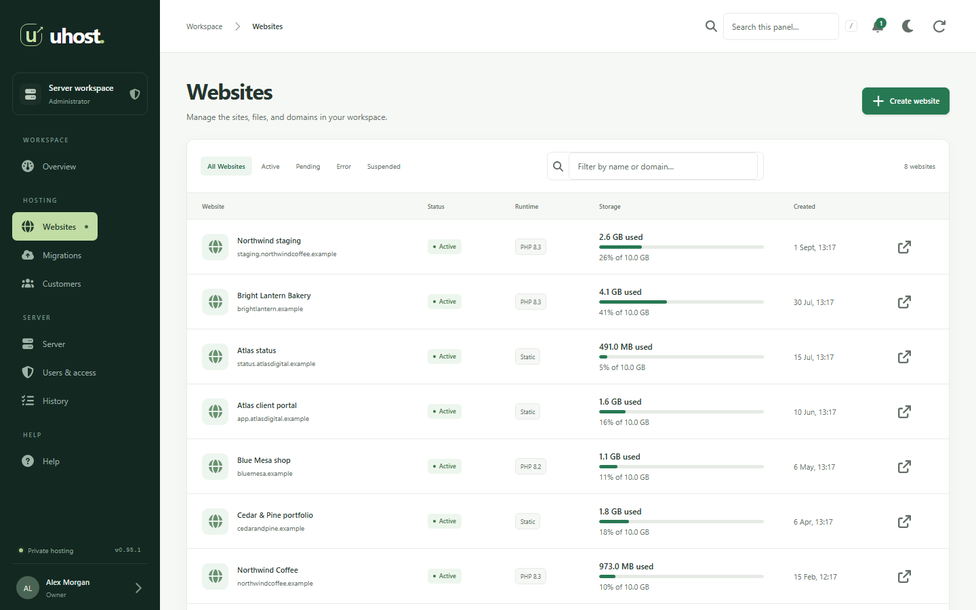This screenshot has width=976, height=610.
Task: Open the Northwind staging site name
Action: pos(269,241)
